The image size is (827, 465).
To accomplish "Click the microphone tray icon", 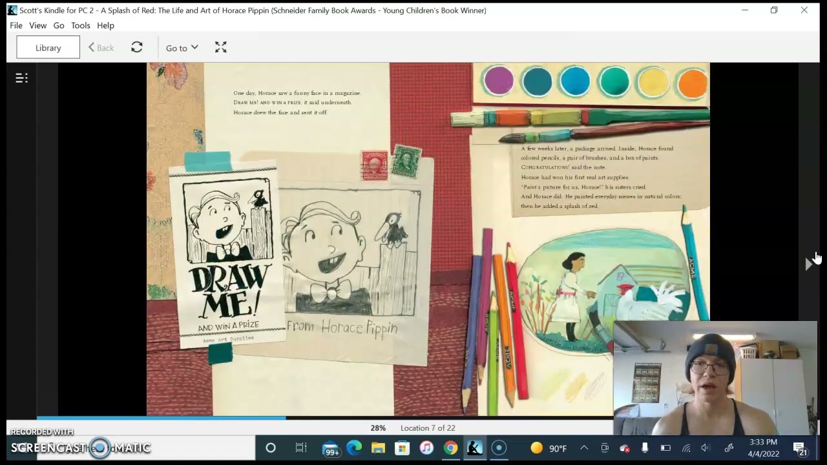I will [x=645, y=448].
